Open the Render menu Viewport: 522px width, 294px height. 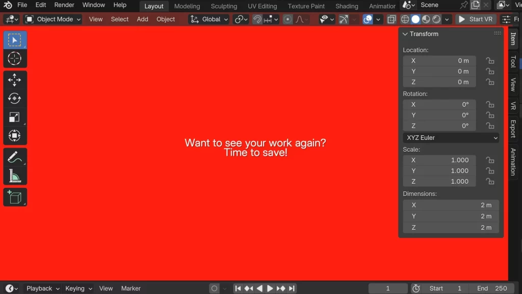(x=64, y=5)
